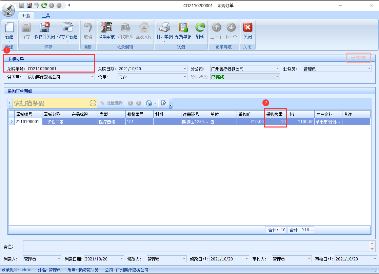Viewport: 379px width, 274px height.
Task: Open the quick access toolbar customize arrow
Action: [x=69, y=5]
